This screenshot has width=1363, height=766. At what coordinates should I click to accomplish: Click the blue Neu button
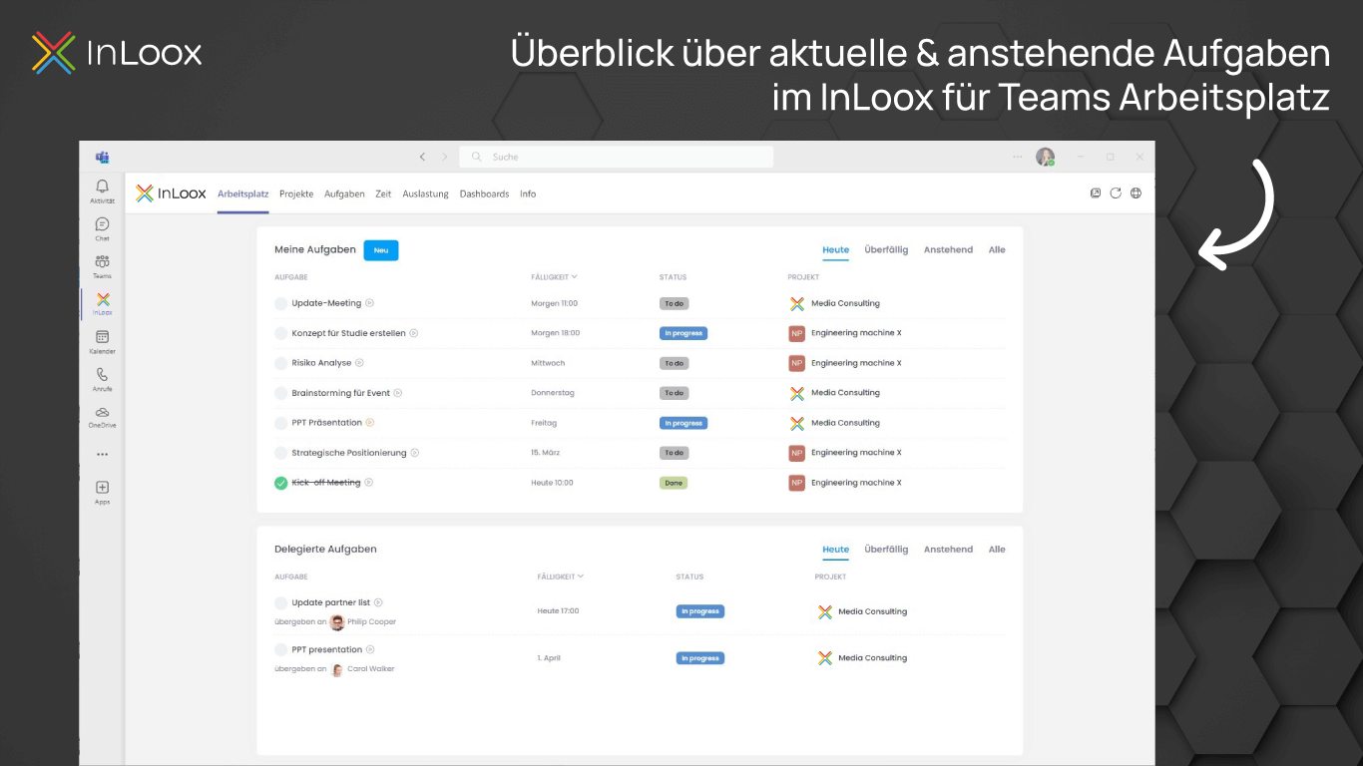pyautogui.click(x=381, y=250)
